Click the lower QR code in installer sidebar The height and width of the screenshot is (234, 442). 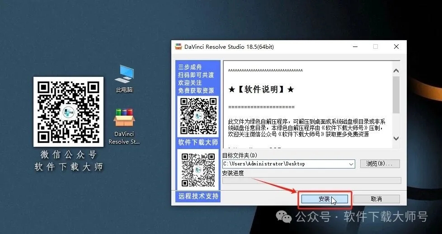click(x=198, y=170)
